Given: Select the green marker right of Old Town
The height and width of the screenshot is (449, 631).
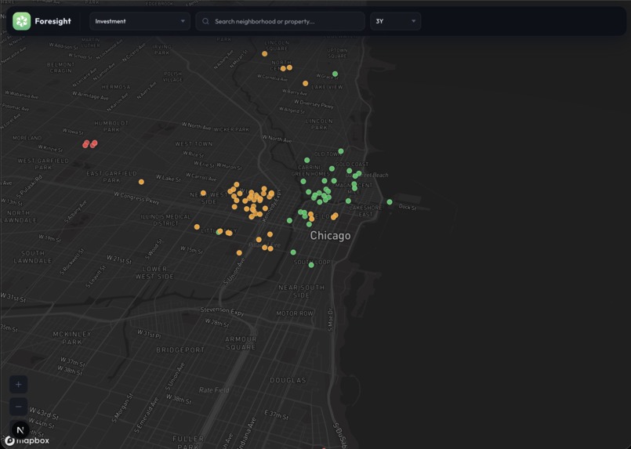Looking at the screenshot, I should click(341, 151).
